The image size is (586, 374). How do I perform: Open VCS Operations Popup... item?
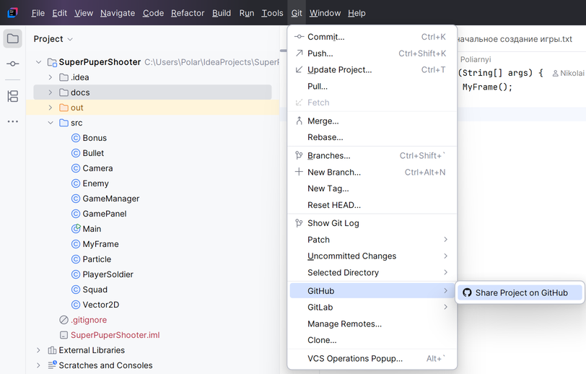coord(372,359)
